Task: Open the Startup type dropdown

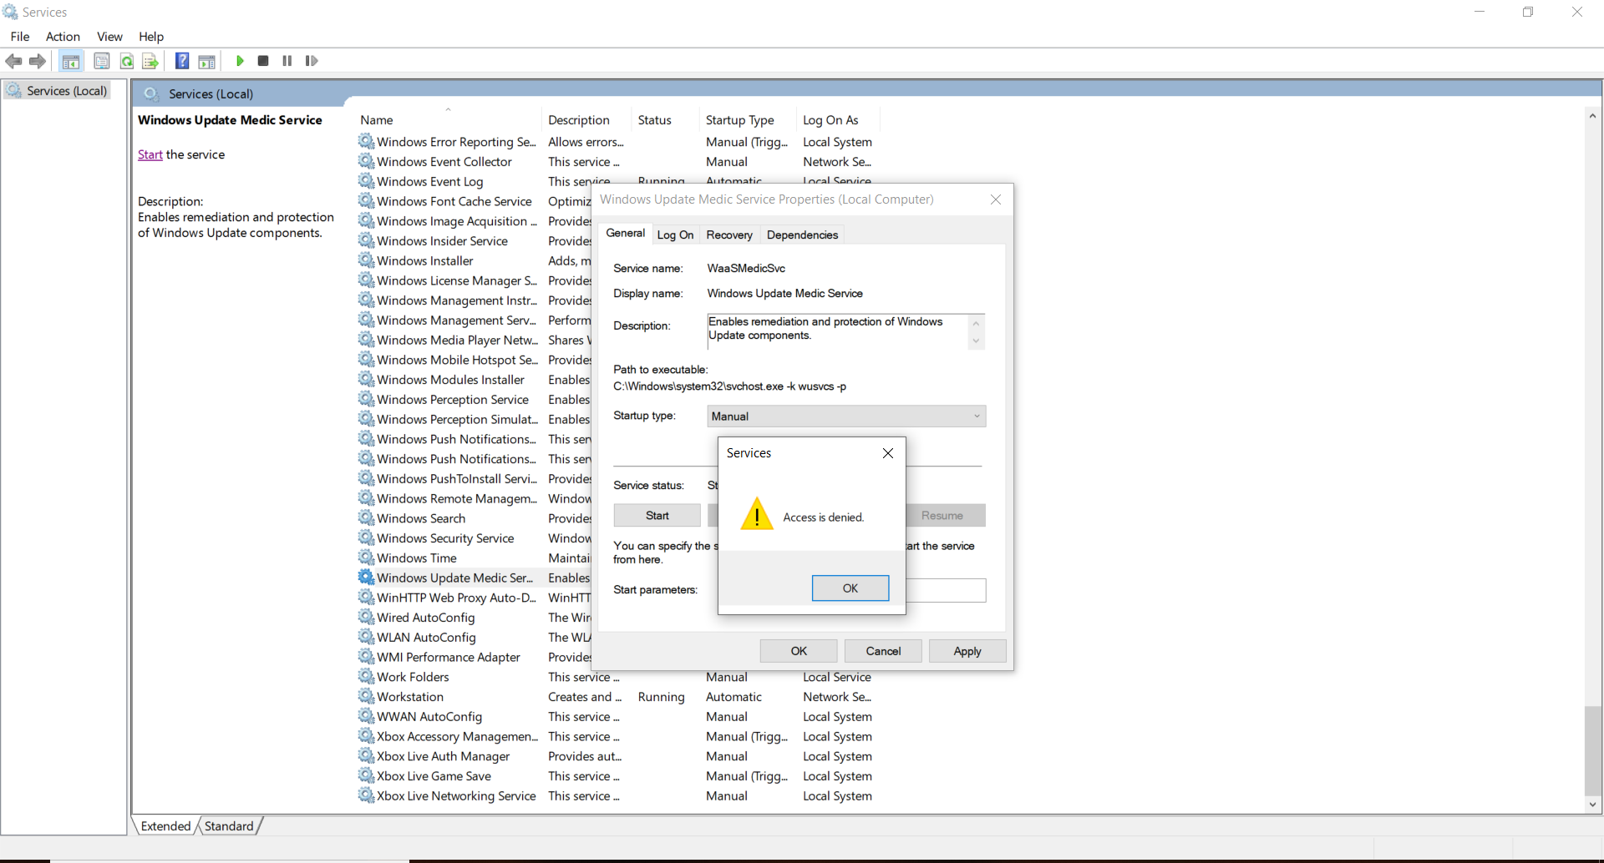Action: pyautogui.click(x=846, y=416)
